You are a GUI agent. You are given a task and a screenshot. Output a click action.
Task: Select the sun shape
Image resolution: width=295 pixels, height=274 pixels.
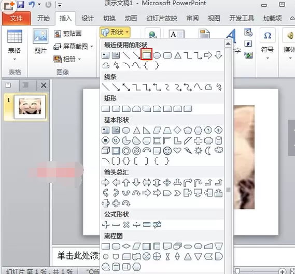pos(198,151)
